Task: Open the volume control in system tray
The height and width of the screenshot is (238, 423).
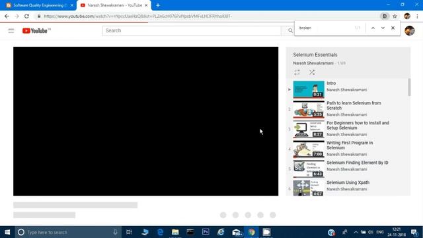Action: 371,232
